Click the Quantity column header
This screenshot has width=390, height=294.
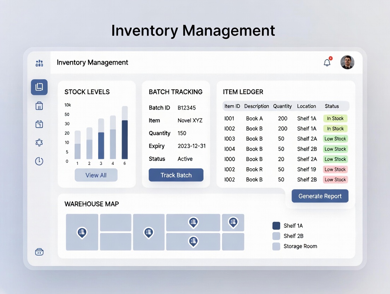pyautogui.click(x=282, y=106)
